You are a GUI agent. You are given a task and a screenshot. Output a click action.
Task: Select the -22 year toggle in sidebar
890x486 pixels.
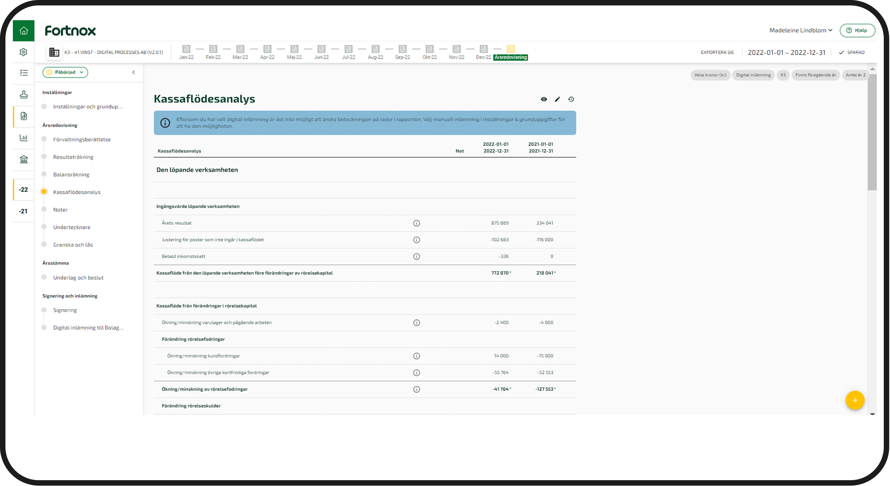coord(23,190)
